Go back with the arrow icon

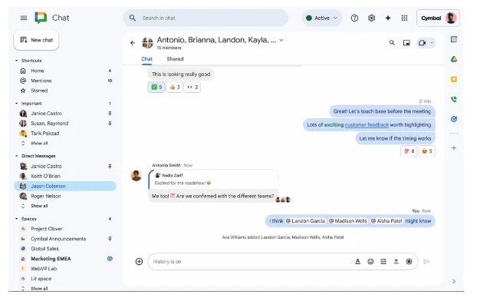(133, 43)
